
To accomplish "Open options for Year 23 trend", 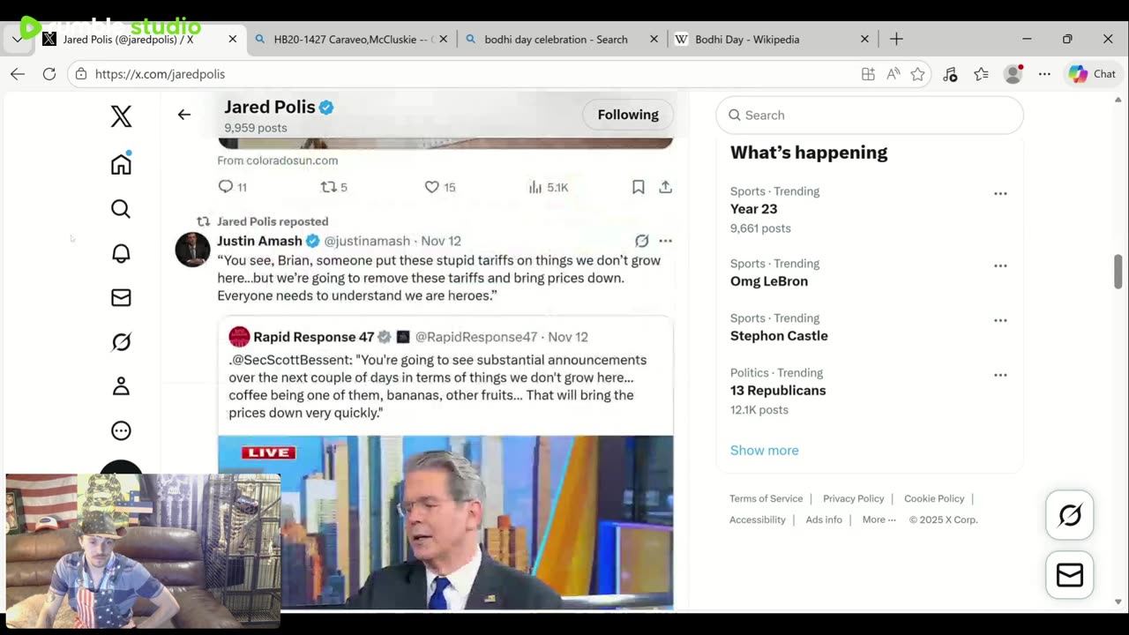I will 1000,193.
